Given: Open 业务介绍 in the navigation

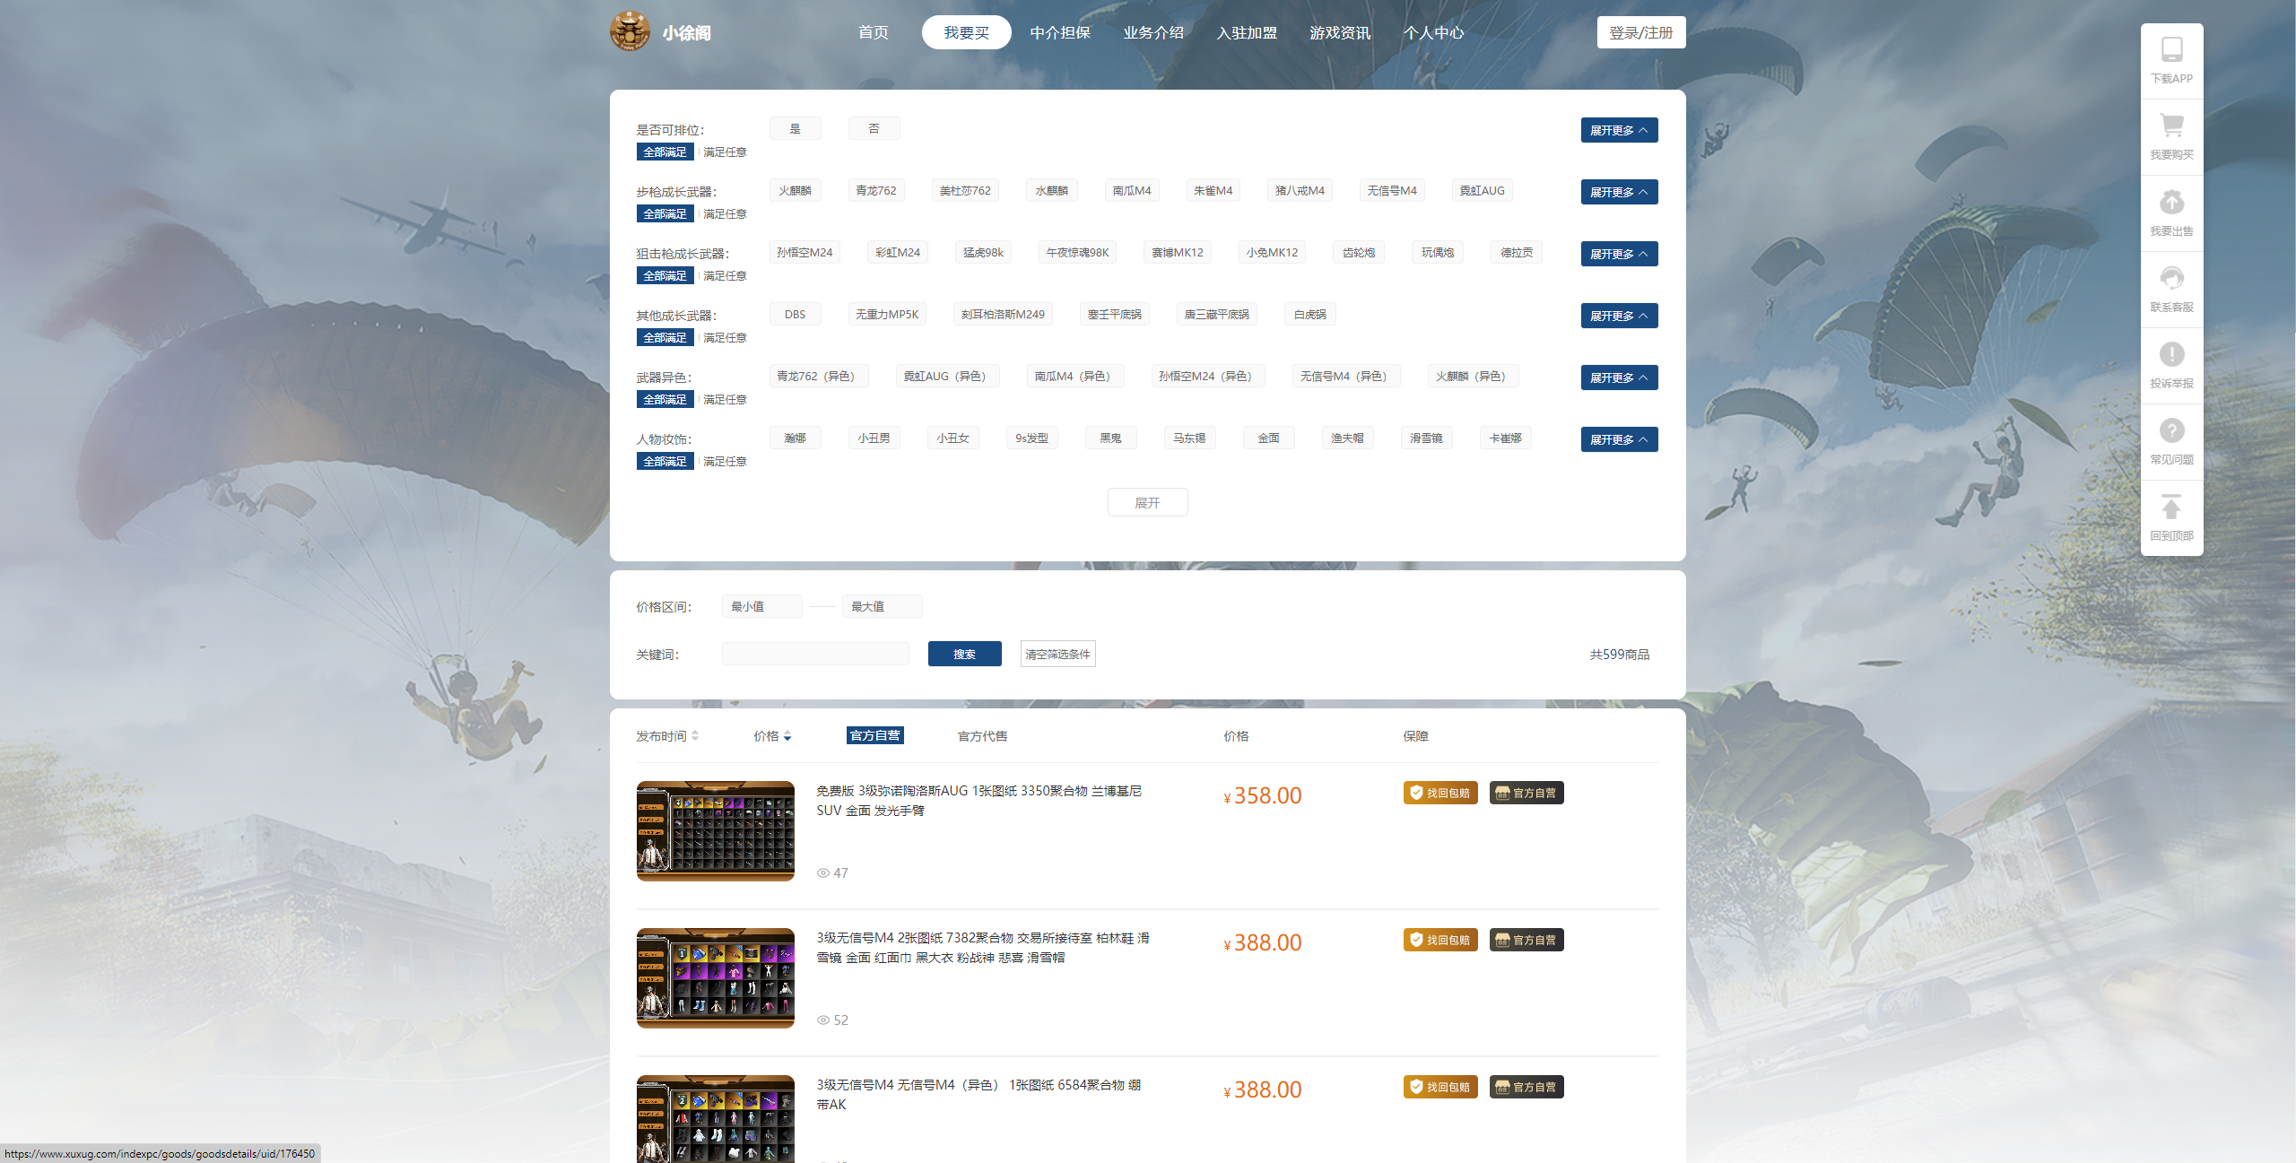Looking at the screenshot, I should coord(1153,32).
